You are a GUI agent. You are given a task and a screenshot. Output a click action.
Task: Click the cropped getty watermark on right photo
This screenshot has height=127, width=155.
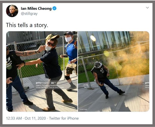[x=147, y=83]
